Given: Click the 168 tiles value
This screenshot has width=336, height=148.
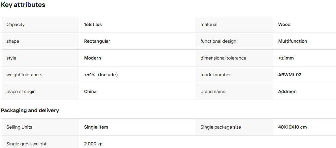Looking at the screenshot, I should [93, 24].
